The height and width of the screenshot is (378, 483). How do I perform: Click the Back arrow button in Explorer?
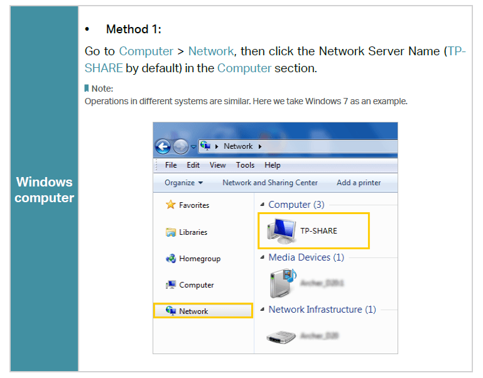[163, 147]
